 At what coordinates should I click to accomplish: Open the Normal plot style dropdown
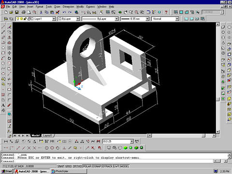(x=177, y=19)
